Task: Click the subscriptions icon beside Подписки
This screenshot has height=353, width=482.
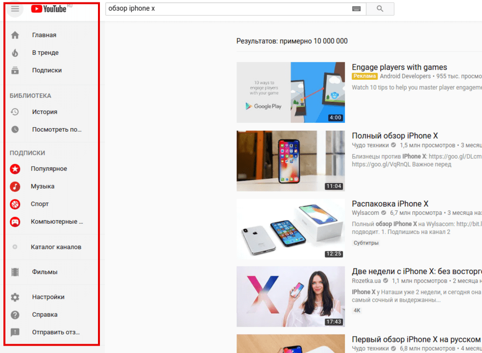Action: [15, 71]
